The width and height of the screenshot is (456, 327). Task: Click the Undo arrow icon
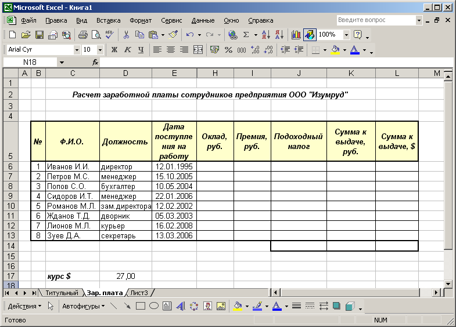point(190,35)
